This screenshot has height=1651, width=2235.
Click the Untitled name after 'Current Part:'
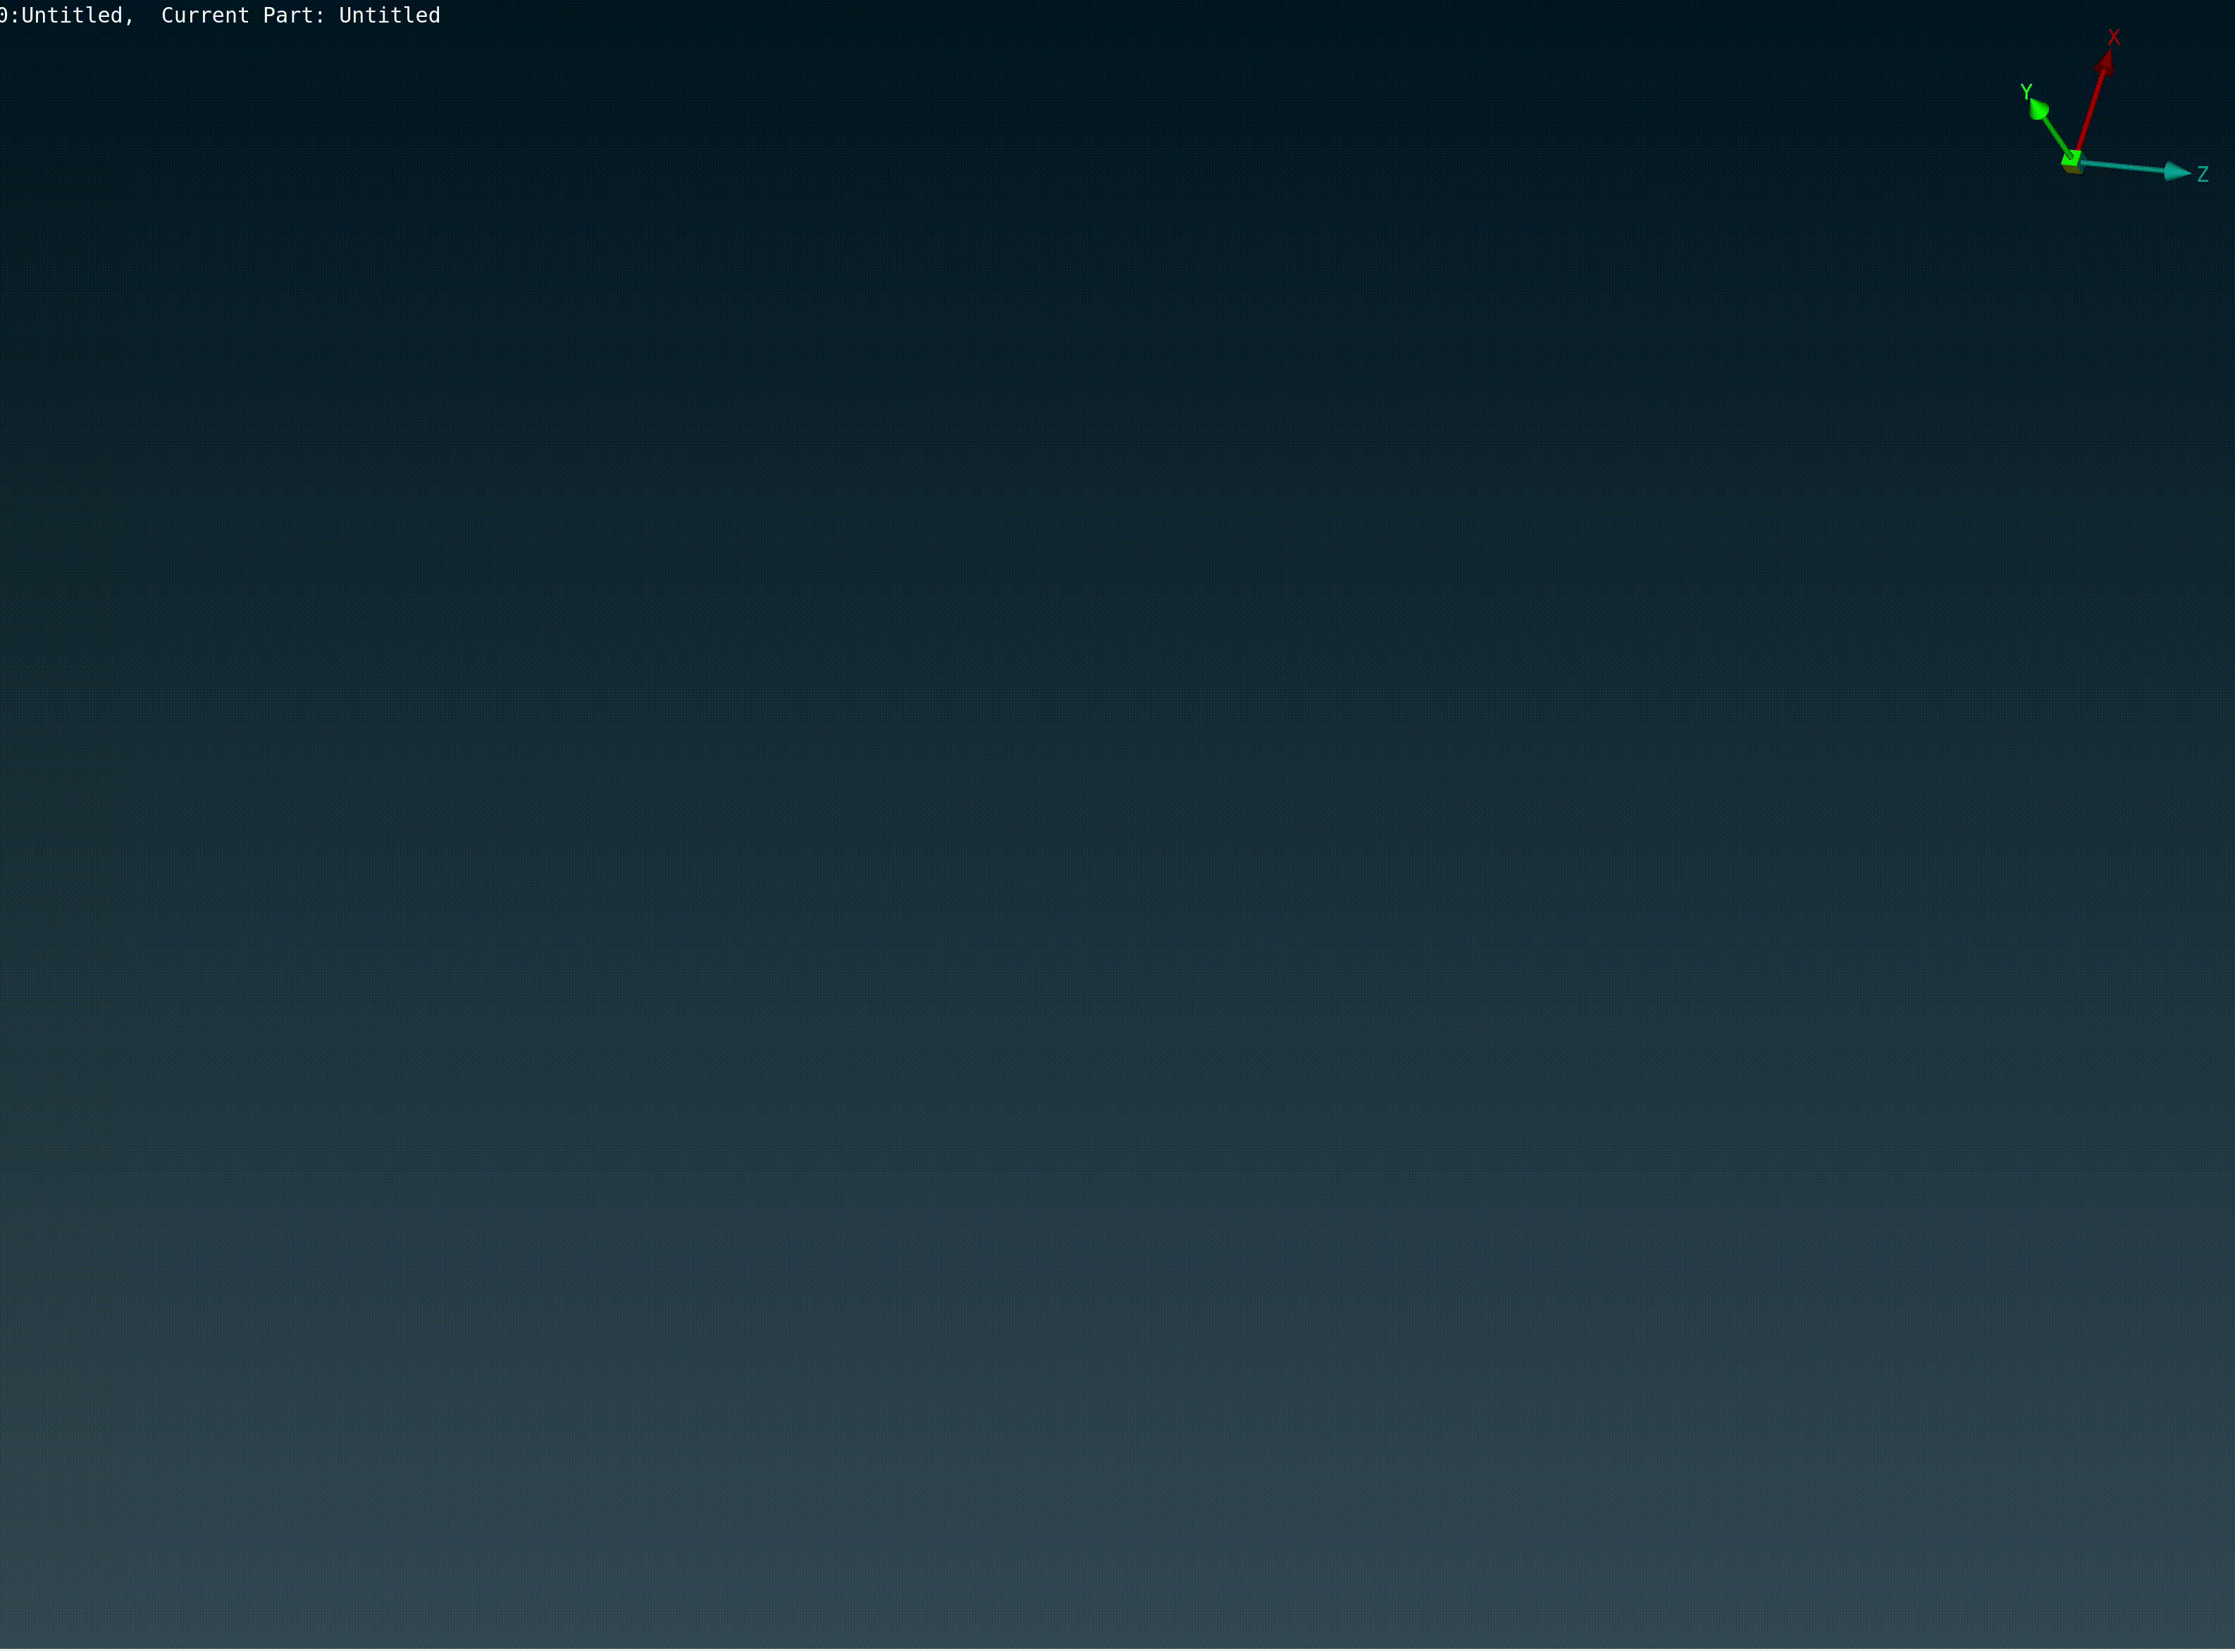coord(389,15)
